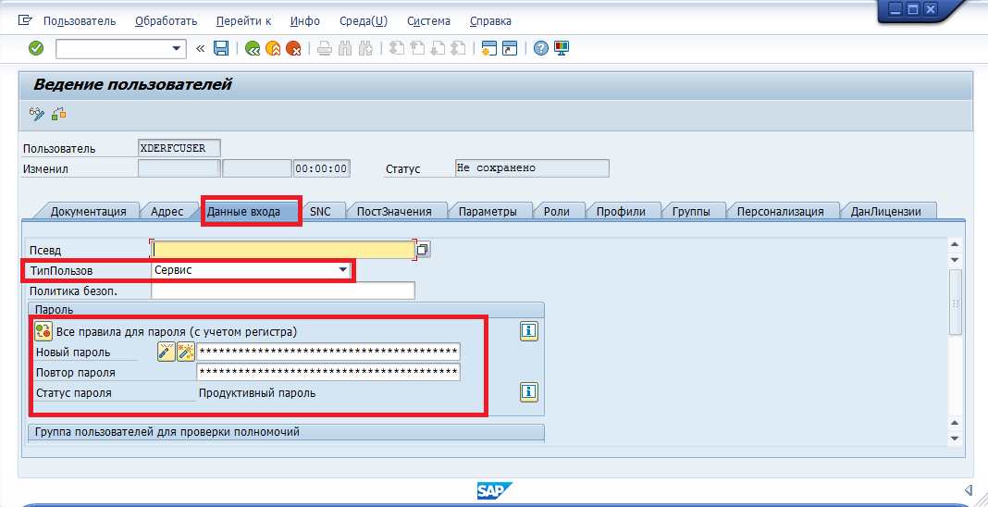Viewport: 988px width, 507px height.
Task: Click the Save diskette icon
Action: pos(221,48)
